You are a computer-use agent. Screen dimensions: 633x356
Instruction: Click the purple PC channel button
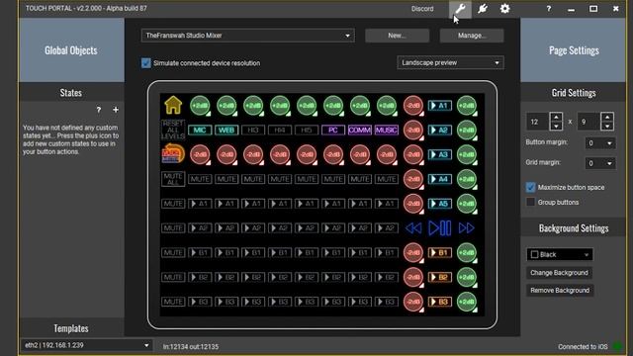tap(333, 130)
